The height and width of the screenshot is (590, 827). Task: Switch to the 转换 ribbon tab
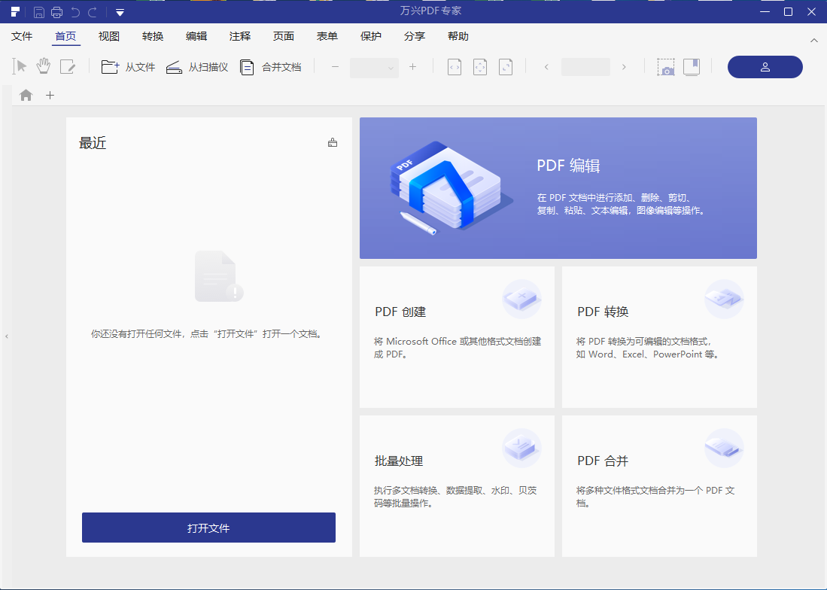pos(153,35)
